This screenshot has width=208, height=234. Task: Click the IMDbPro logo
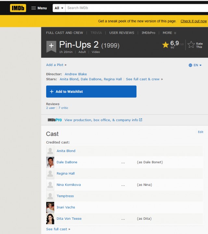click(x=55, y=120)
